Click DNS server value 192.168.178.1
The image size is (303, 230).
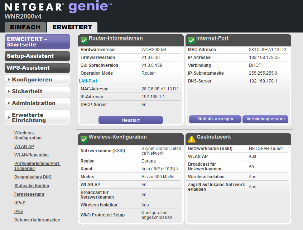pyautogui.click(x=263, y=81)
